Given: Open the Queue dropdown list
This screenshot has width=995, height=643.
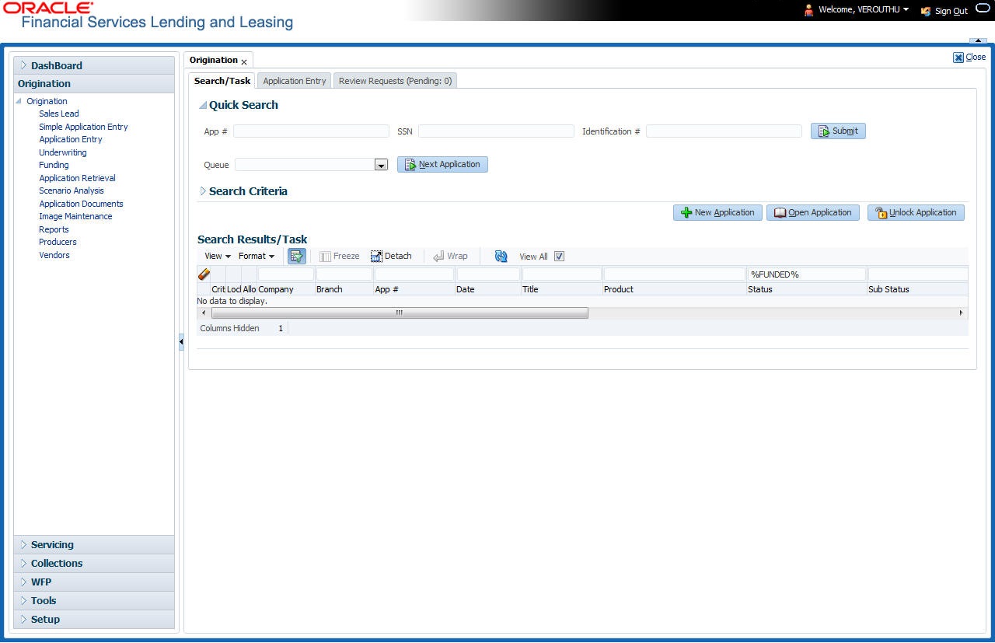Looking at the screenshot, I should [x=381, y=165].
